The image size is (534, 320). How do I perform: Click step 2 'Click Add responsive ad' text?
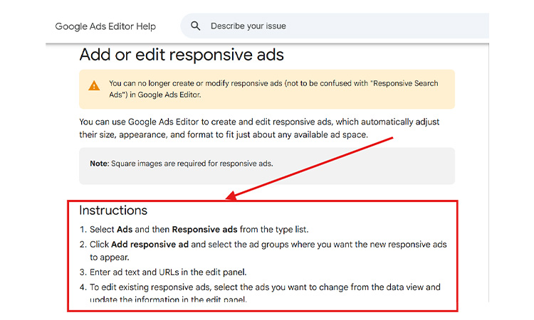[x=268, y=250]
